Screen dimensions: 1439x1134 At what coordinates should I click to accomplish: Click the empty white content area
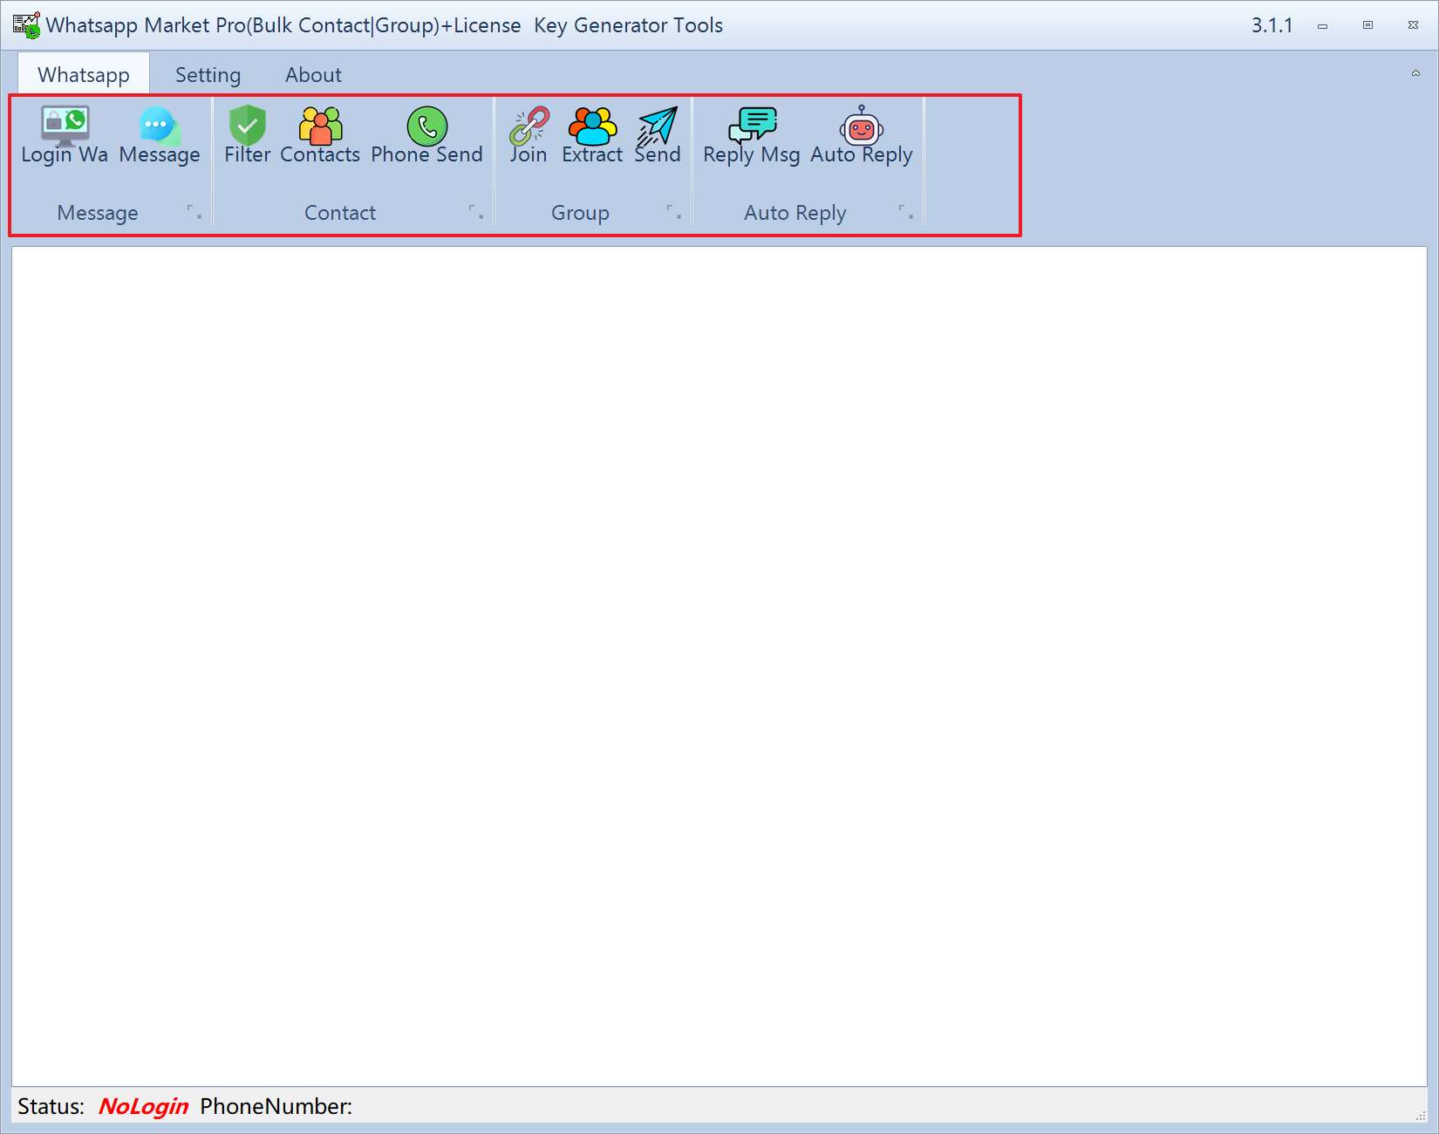[x=719, y=665]
